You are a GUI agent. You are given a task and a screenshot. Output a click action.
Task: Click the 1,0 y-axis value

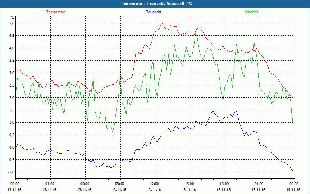(12, 122)
